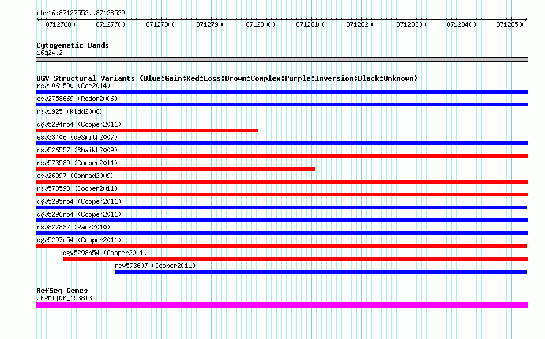Open nsv573589 (Cooper2011) variant label
Screen dimensions: 545x339
point(77,163)
